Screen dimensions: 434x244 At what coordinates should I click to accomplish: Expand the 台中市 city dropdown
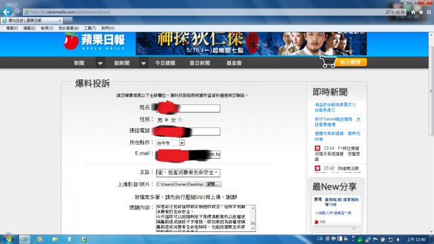182,143
